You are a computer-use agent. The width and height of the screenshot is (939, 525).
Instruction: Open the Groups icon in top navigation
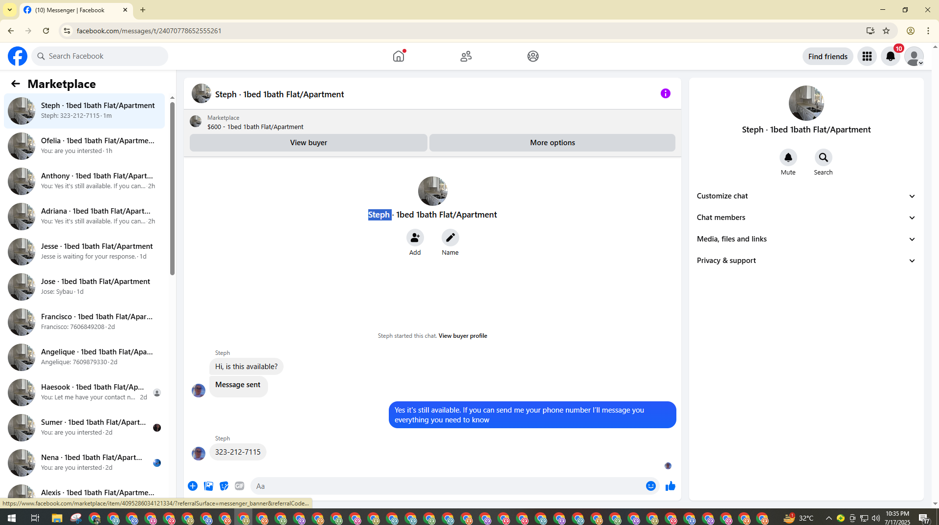pyautogui.click(x=533, y=56)
